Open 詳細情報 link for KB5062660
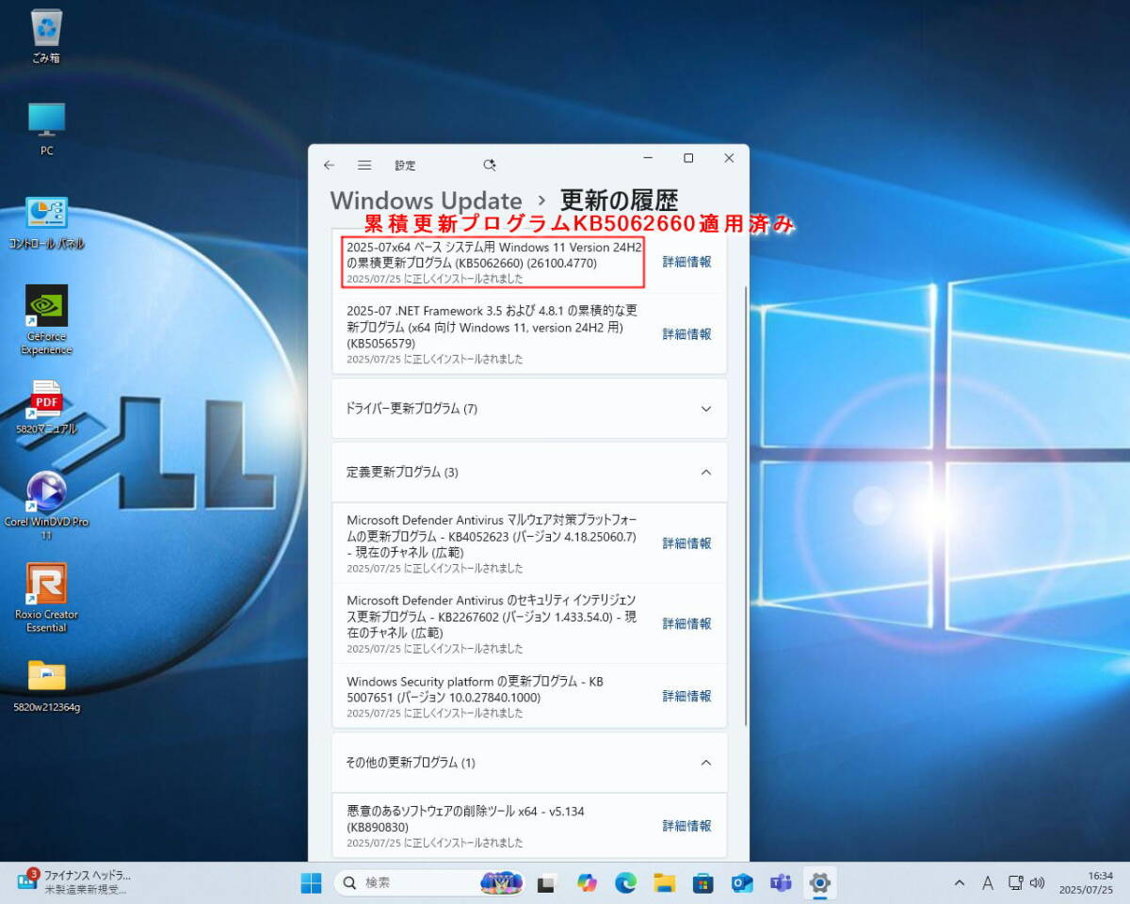Screen dimensions: 1130x904 [x=686, y=262]
